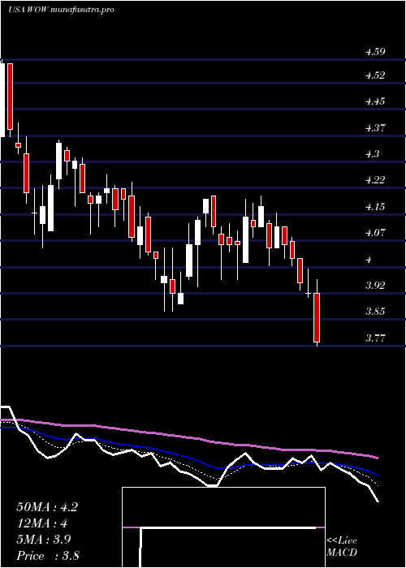Click the 4.15 price axis label

pyautogui.click(x=375, y=207)
